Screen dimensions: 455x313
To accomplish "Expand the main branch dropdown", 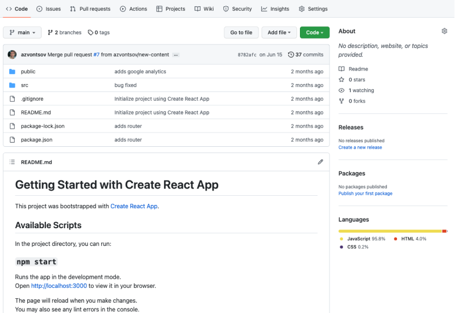I will tap(22, 32).
